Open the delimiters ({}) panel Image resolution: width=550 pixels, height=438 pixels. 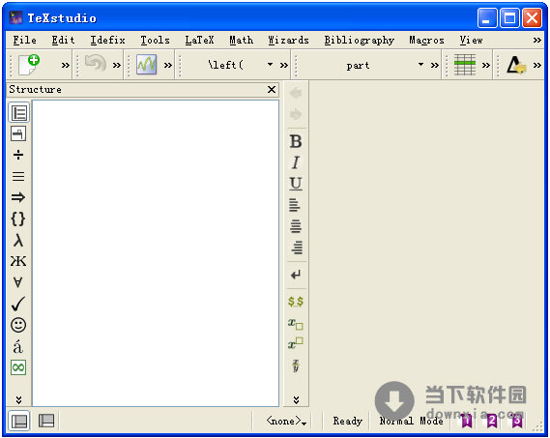(18, 219)
